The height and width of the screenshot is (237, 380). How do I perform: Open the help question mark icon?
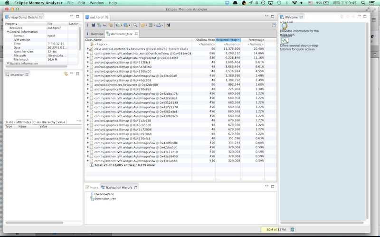[274, 25]
